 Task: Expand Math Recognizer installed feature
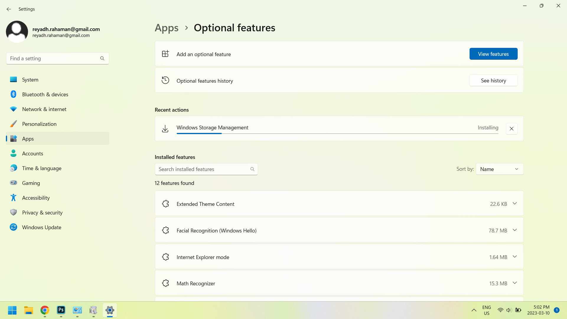coord(515,283)
